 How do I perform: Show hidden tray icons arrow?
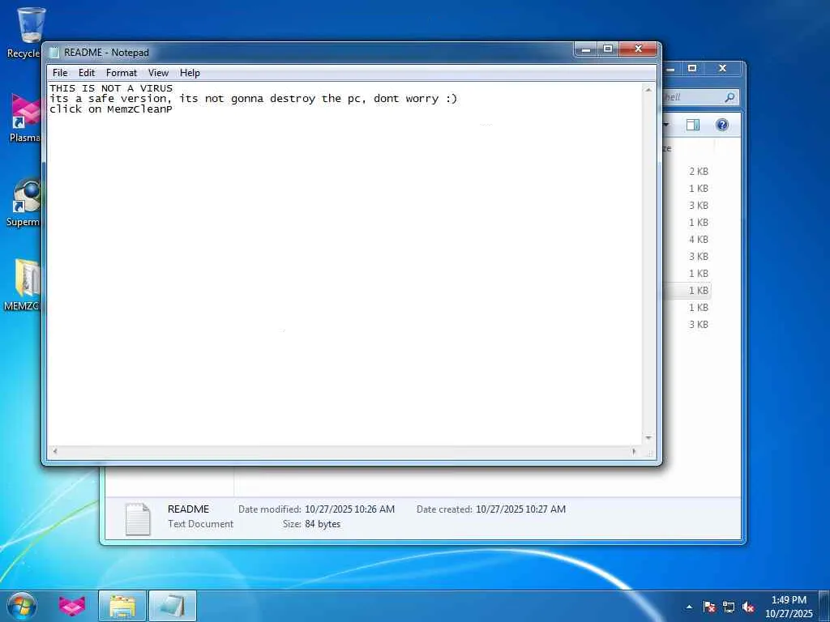point(689,607)
